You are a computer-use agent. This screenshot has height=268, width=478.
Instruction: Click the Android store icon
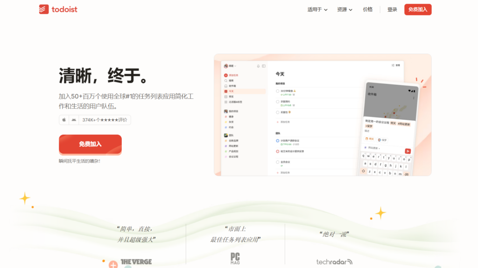click(73, 120)
